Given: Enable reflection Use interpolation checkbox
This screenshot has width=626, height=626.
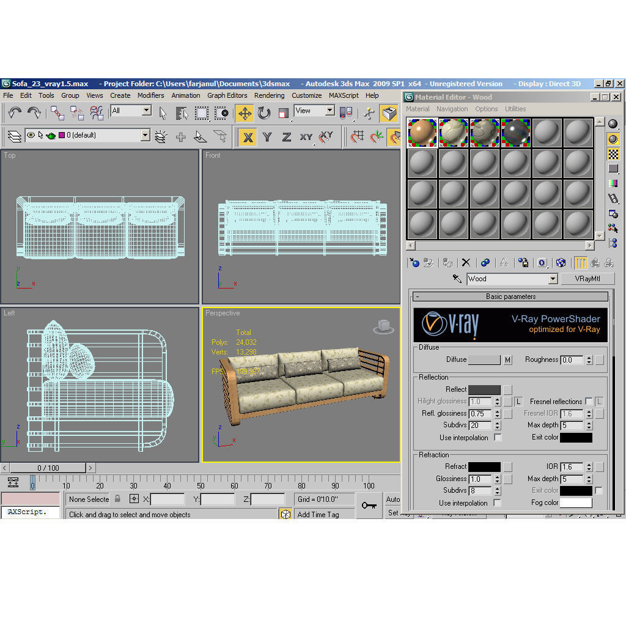Looking at the screenshot, I should (x=498, y=437).
